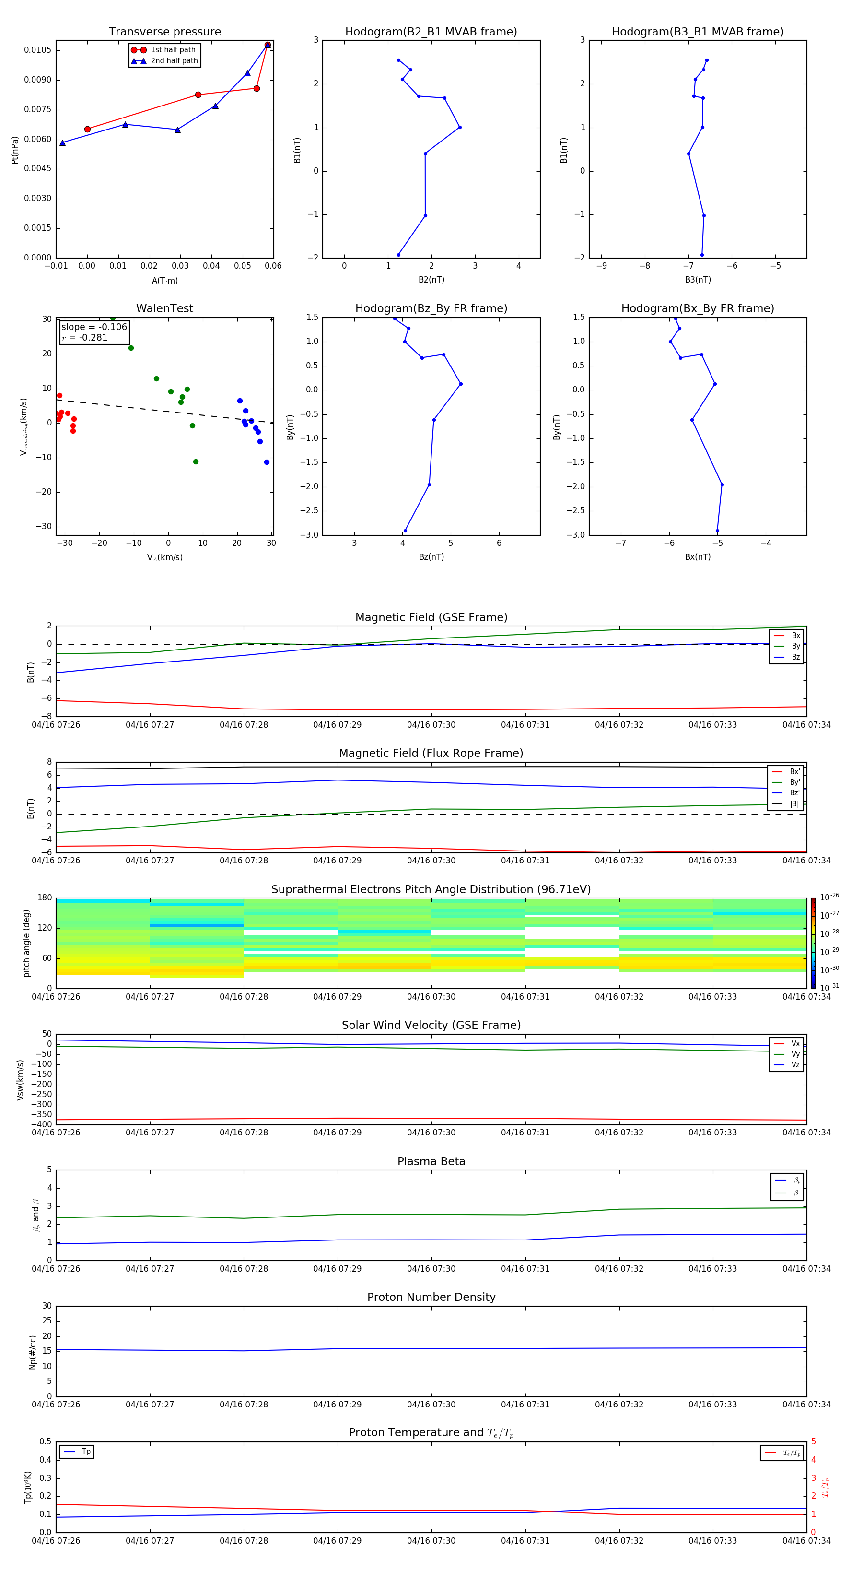Click the Suprathermal Electrons Pitch Angle Distribution title

(x=431, y=889)
